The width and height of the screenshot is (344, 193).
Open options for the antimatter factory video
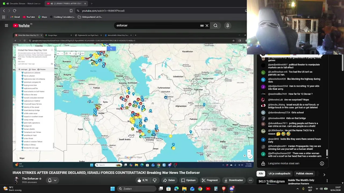(327, 181)
